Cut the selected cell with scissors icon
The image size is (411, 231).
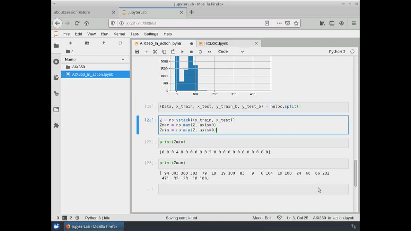click(x=155, y=52)
